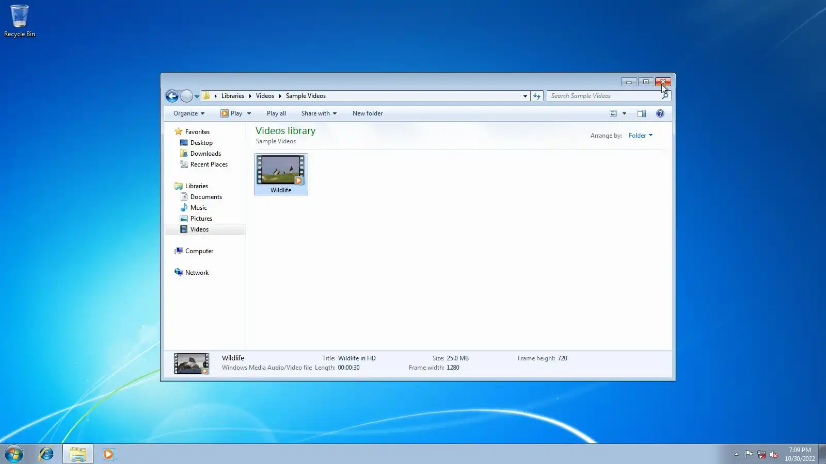Select the Wildlife video thumbnail
This screenshot has width=826, height=464.
coord(281,174)
